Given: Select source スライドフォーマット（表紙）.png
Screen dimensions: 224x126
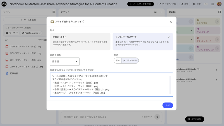Looking at the screenshot, I should coord(26,60).
